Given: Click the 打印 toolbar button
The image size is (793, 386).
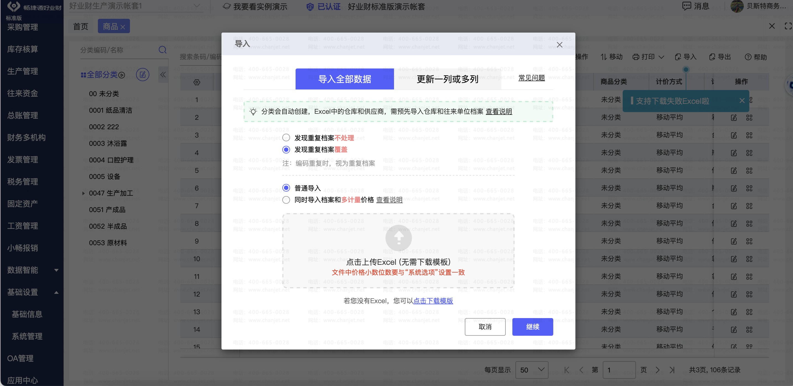Looking at the screenshot, I should click(x=644, y=57).
